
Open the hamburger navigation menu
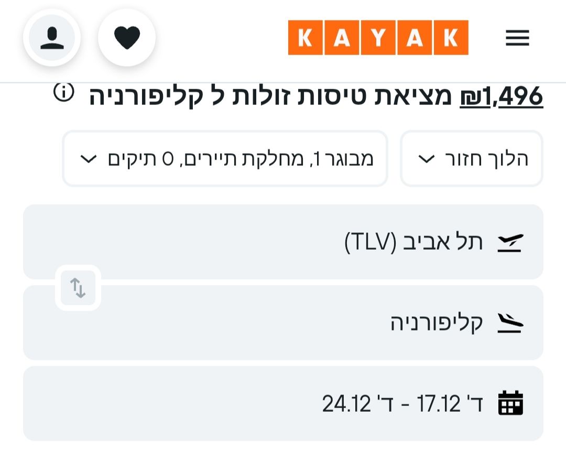pyautogui.click(x=517, y=38)
